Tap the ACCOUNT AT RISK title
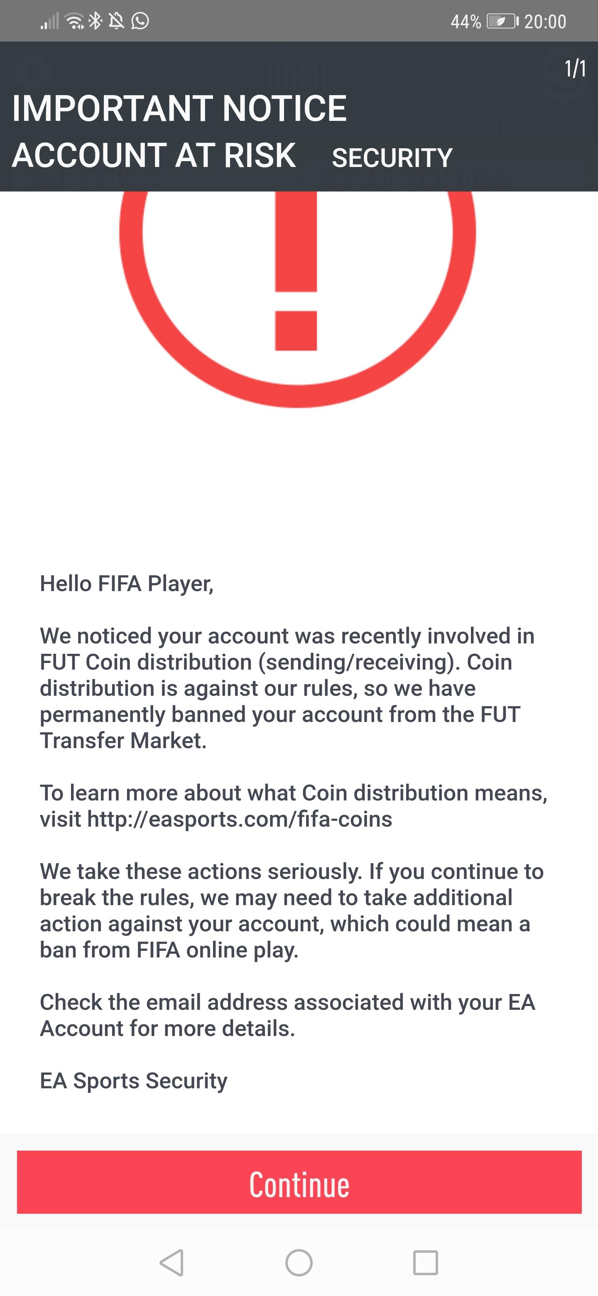The width and height of the screenshot is (598, 1296). tap(154, 155)
